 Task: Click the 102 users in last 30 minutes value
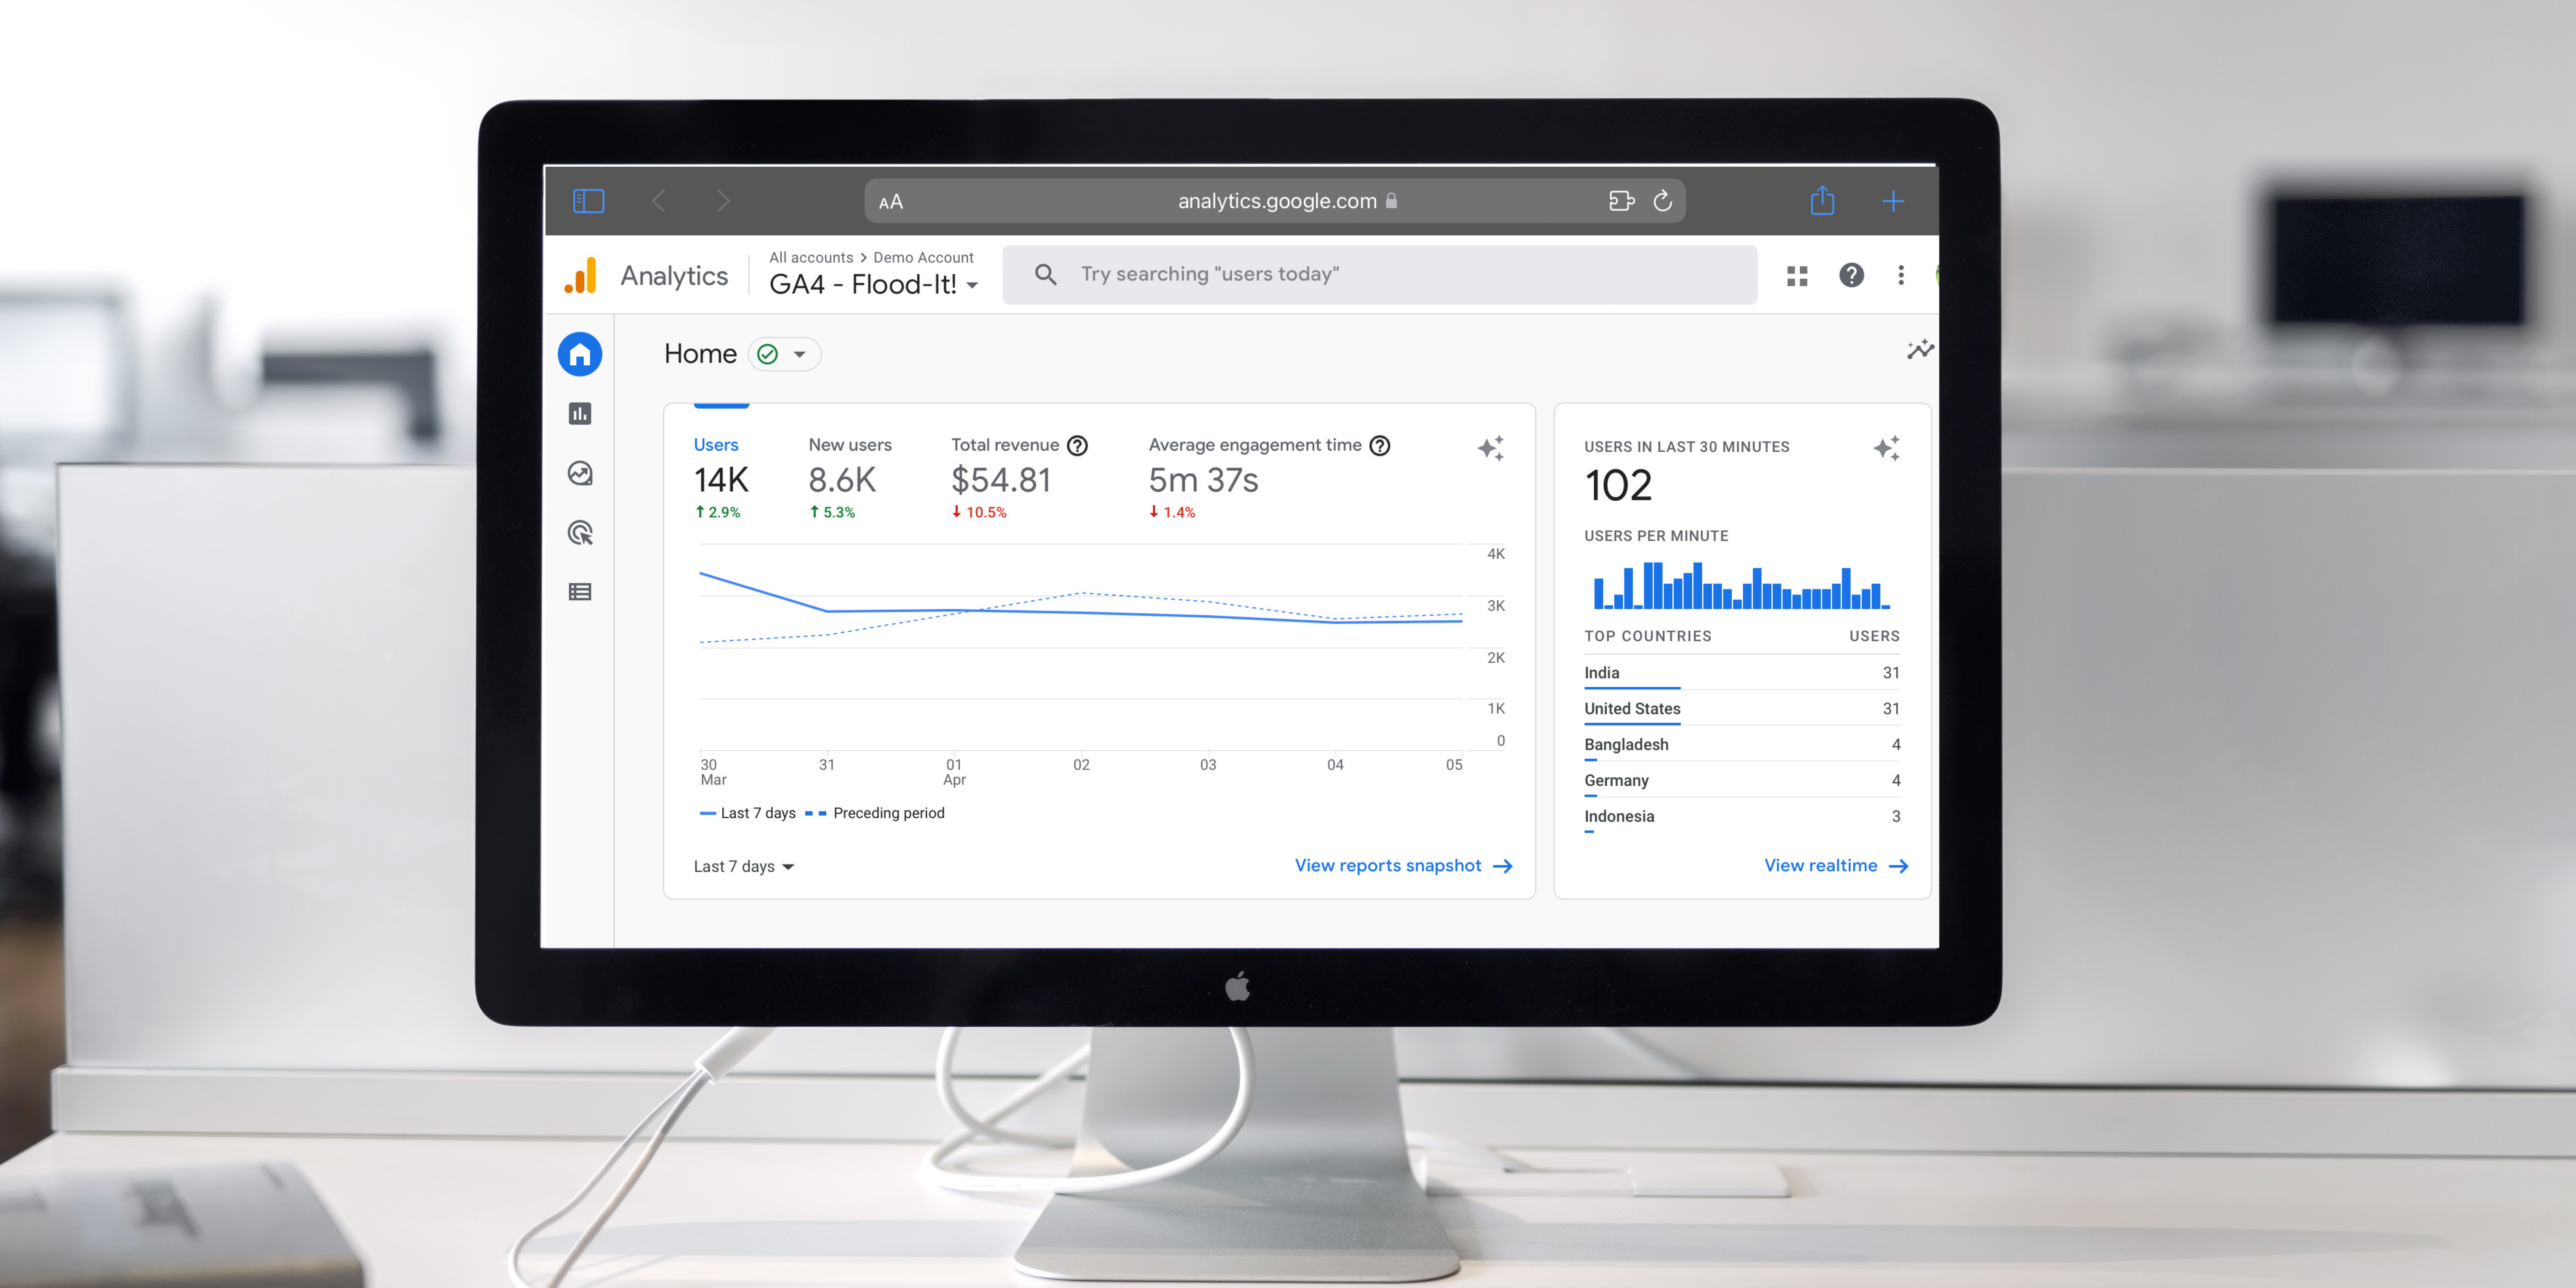click(x=1618, y=486)
